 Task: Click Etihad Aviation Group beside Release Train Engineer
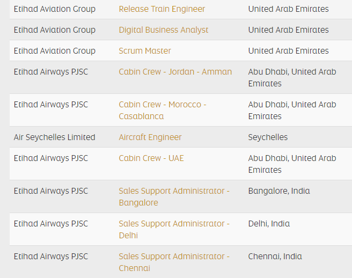pos(54,9)
